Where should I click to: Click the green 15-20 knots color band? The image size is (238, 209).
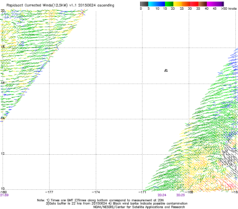pos(169,4)
